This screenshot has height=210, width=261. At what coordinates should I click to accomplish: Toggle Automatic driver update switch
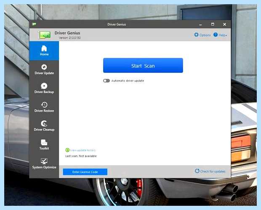(107, 81)
